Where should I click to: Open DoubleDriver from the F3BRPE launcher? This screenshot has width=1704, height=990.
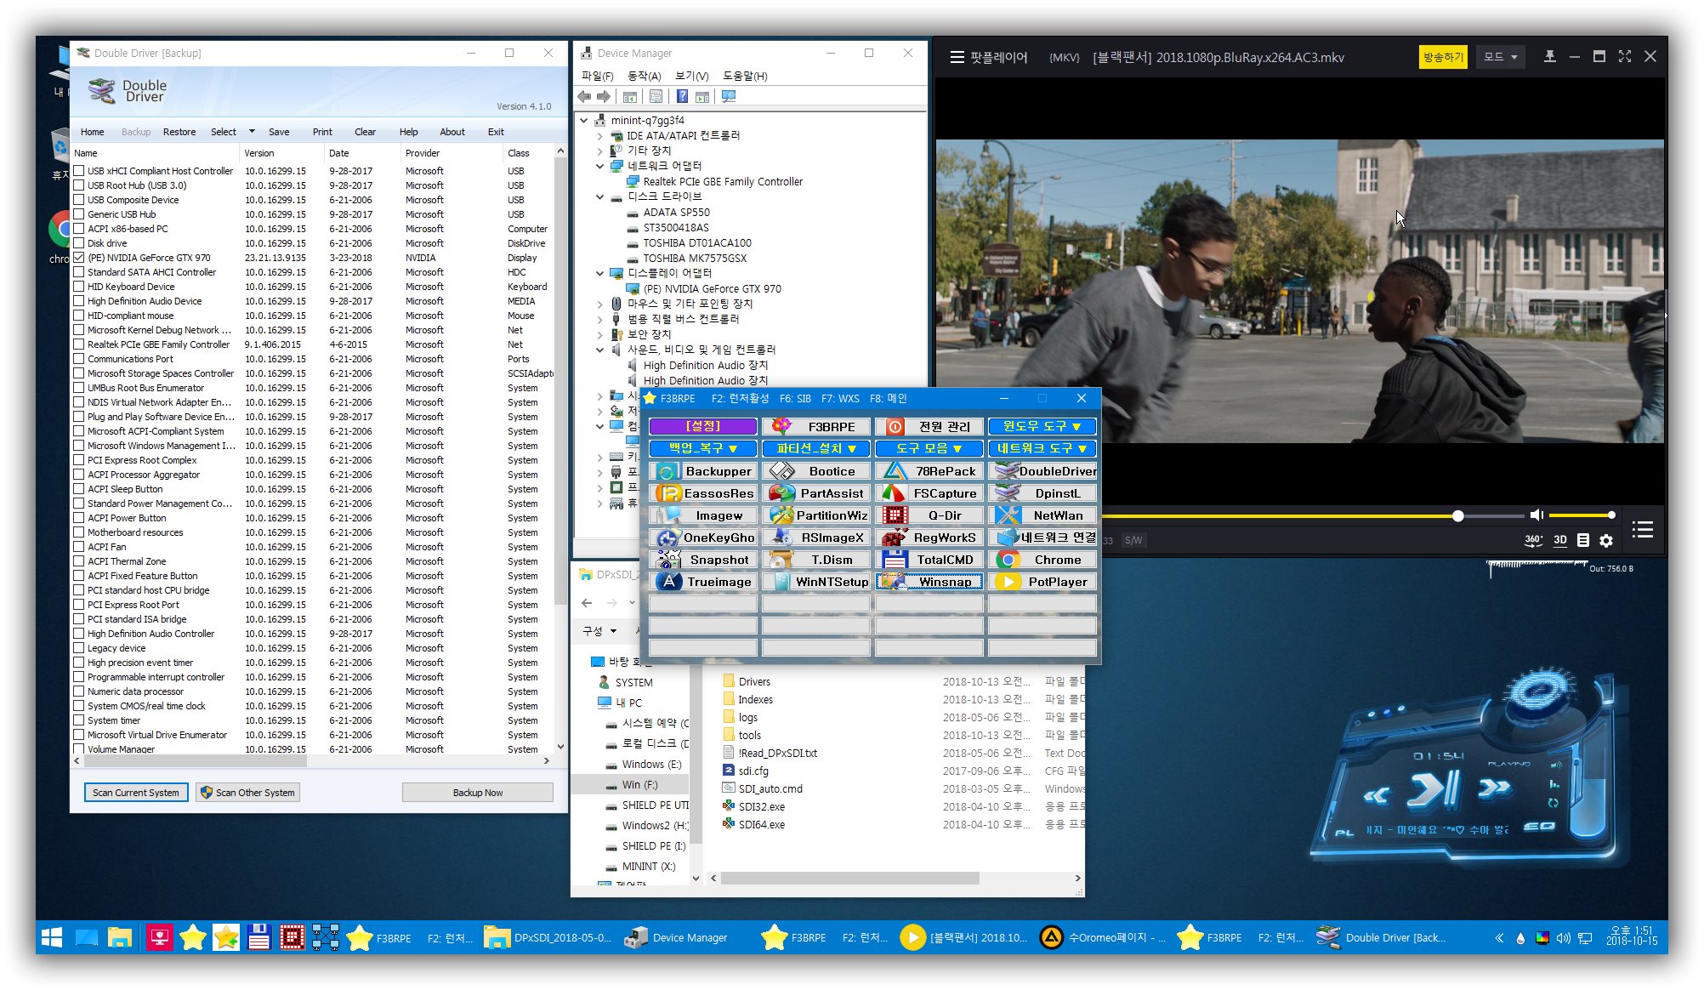tap(1042, 471)
